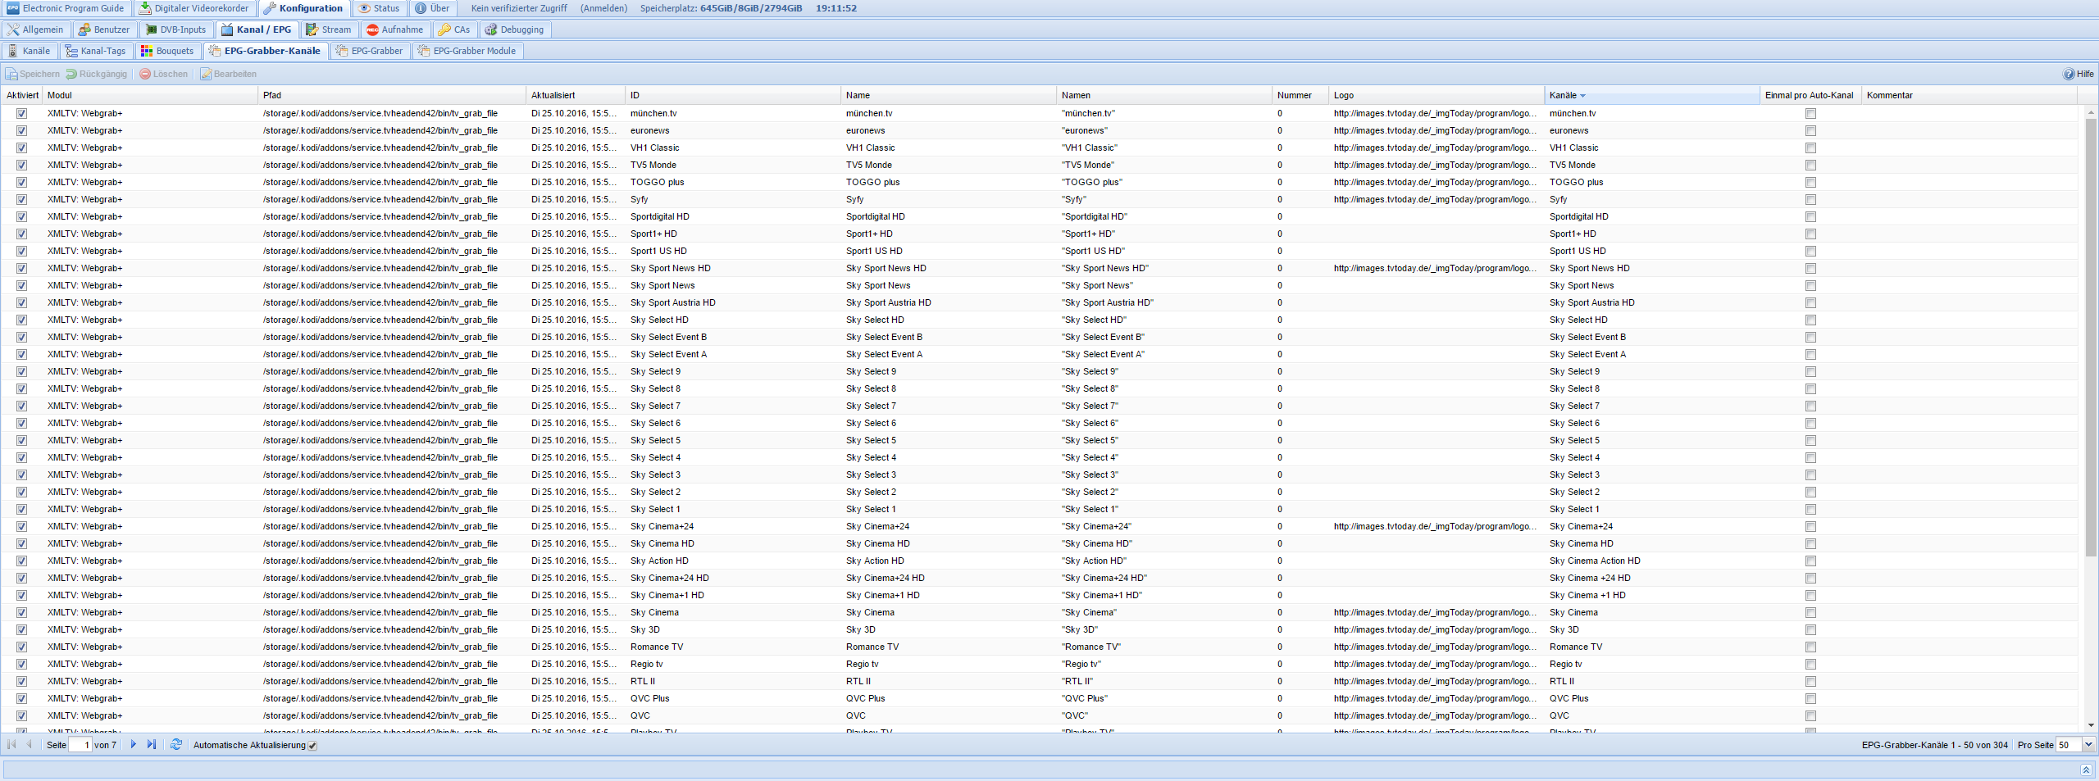2099x781 pixels.
Task: Sort by the Kommentar column header
Action: coord(1969,95)
